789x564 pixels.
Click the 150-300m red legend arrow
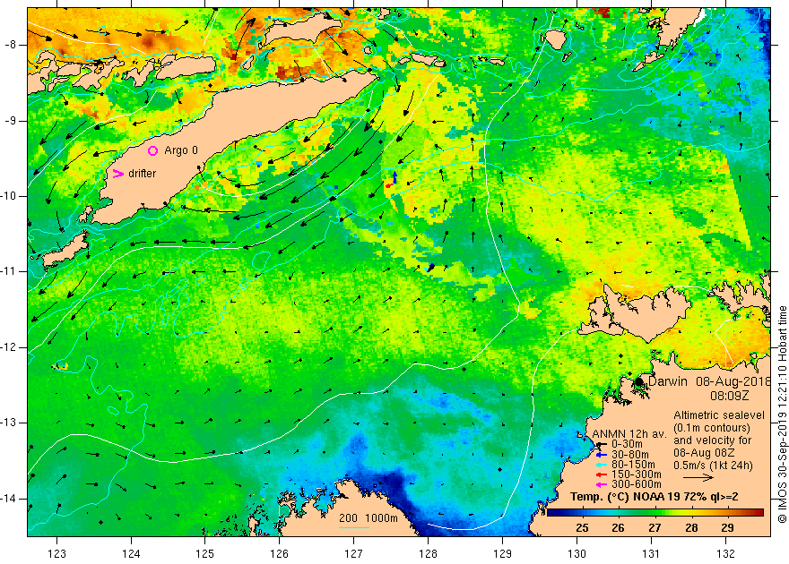point(602,474)
